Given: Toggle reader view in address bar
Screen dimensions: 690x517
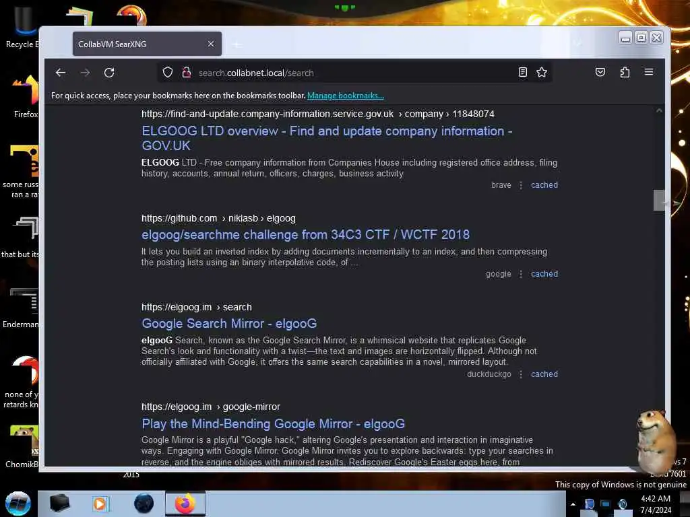Looking at the screenshot, I should [522, 72].
